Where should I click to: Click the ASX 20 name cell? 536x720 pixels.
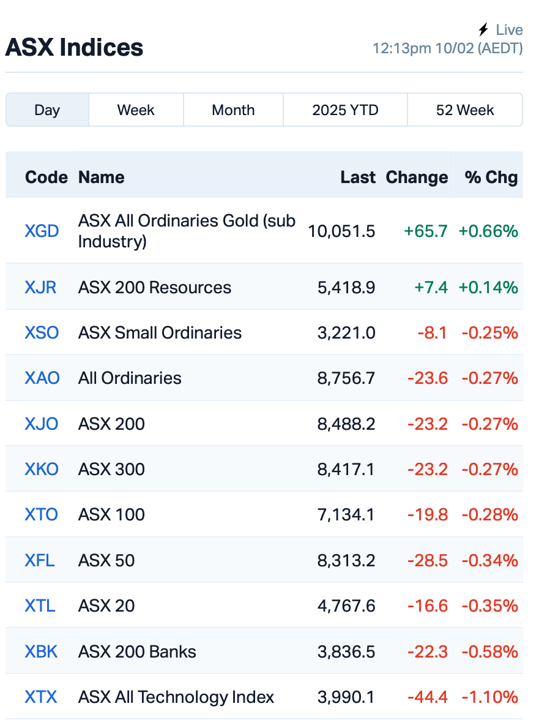(106, 606)
